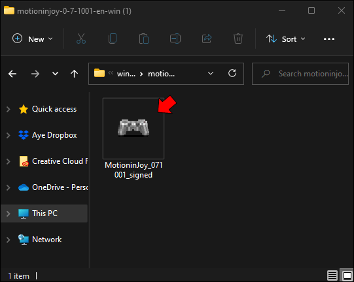Open the See more three-dots menu
Viewport: 354px width, 282px height.
coord(329,39)
